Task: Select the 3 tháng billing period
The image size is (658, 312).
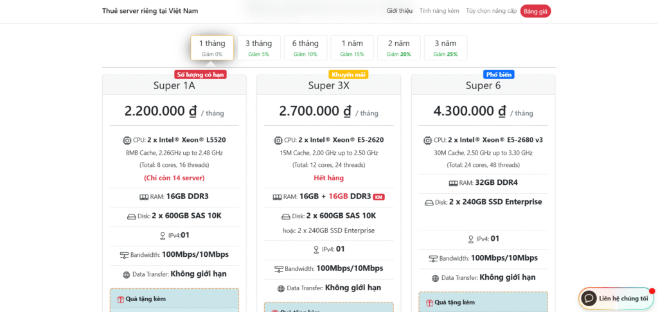Action: pyautogui.click(x=258, y=48)
